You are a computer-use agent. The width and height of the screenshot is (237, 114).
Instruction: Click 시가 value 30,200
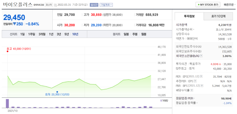[x=70, y=25]
